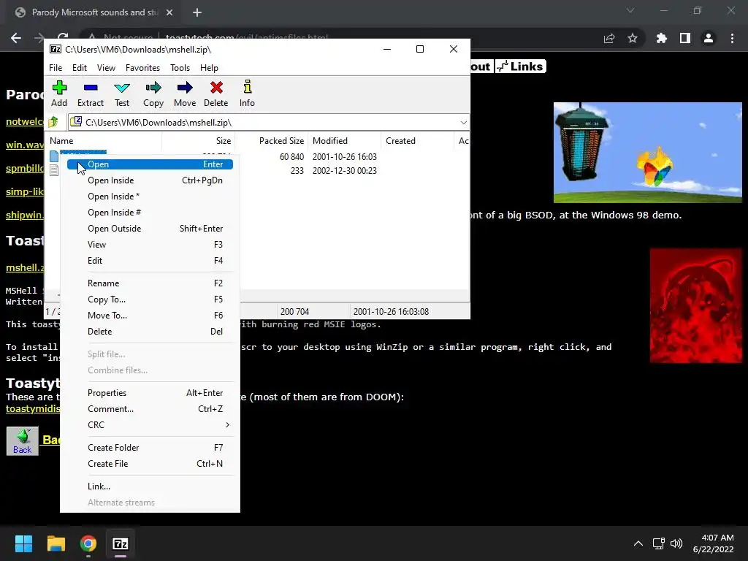Sort by the Modified column header
The image size is (748, 561).
(x=344, y=141)
